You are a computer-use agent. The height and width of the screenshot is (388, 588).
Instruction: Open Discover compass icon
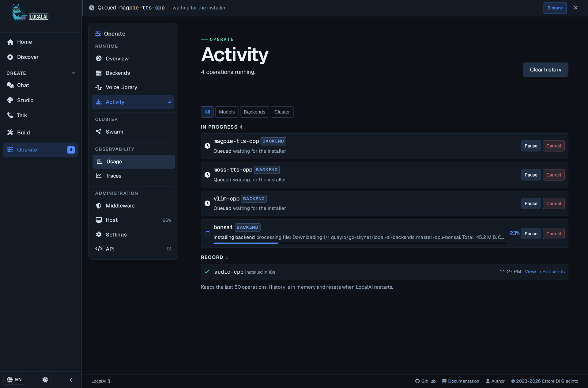tap(10, 57)
